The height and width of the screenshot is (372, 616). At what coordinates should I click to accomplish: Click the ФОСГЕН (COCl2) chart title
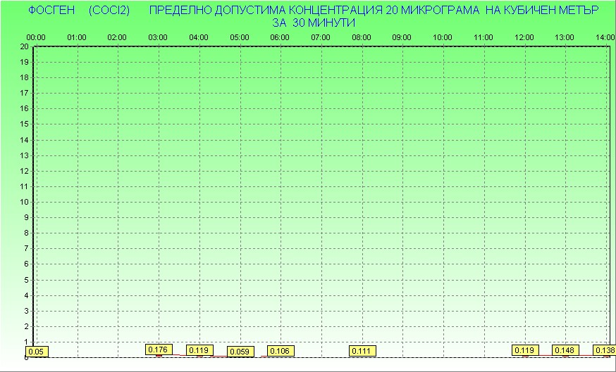point(79,11)
